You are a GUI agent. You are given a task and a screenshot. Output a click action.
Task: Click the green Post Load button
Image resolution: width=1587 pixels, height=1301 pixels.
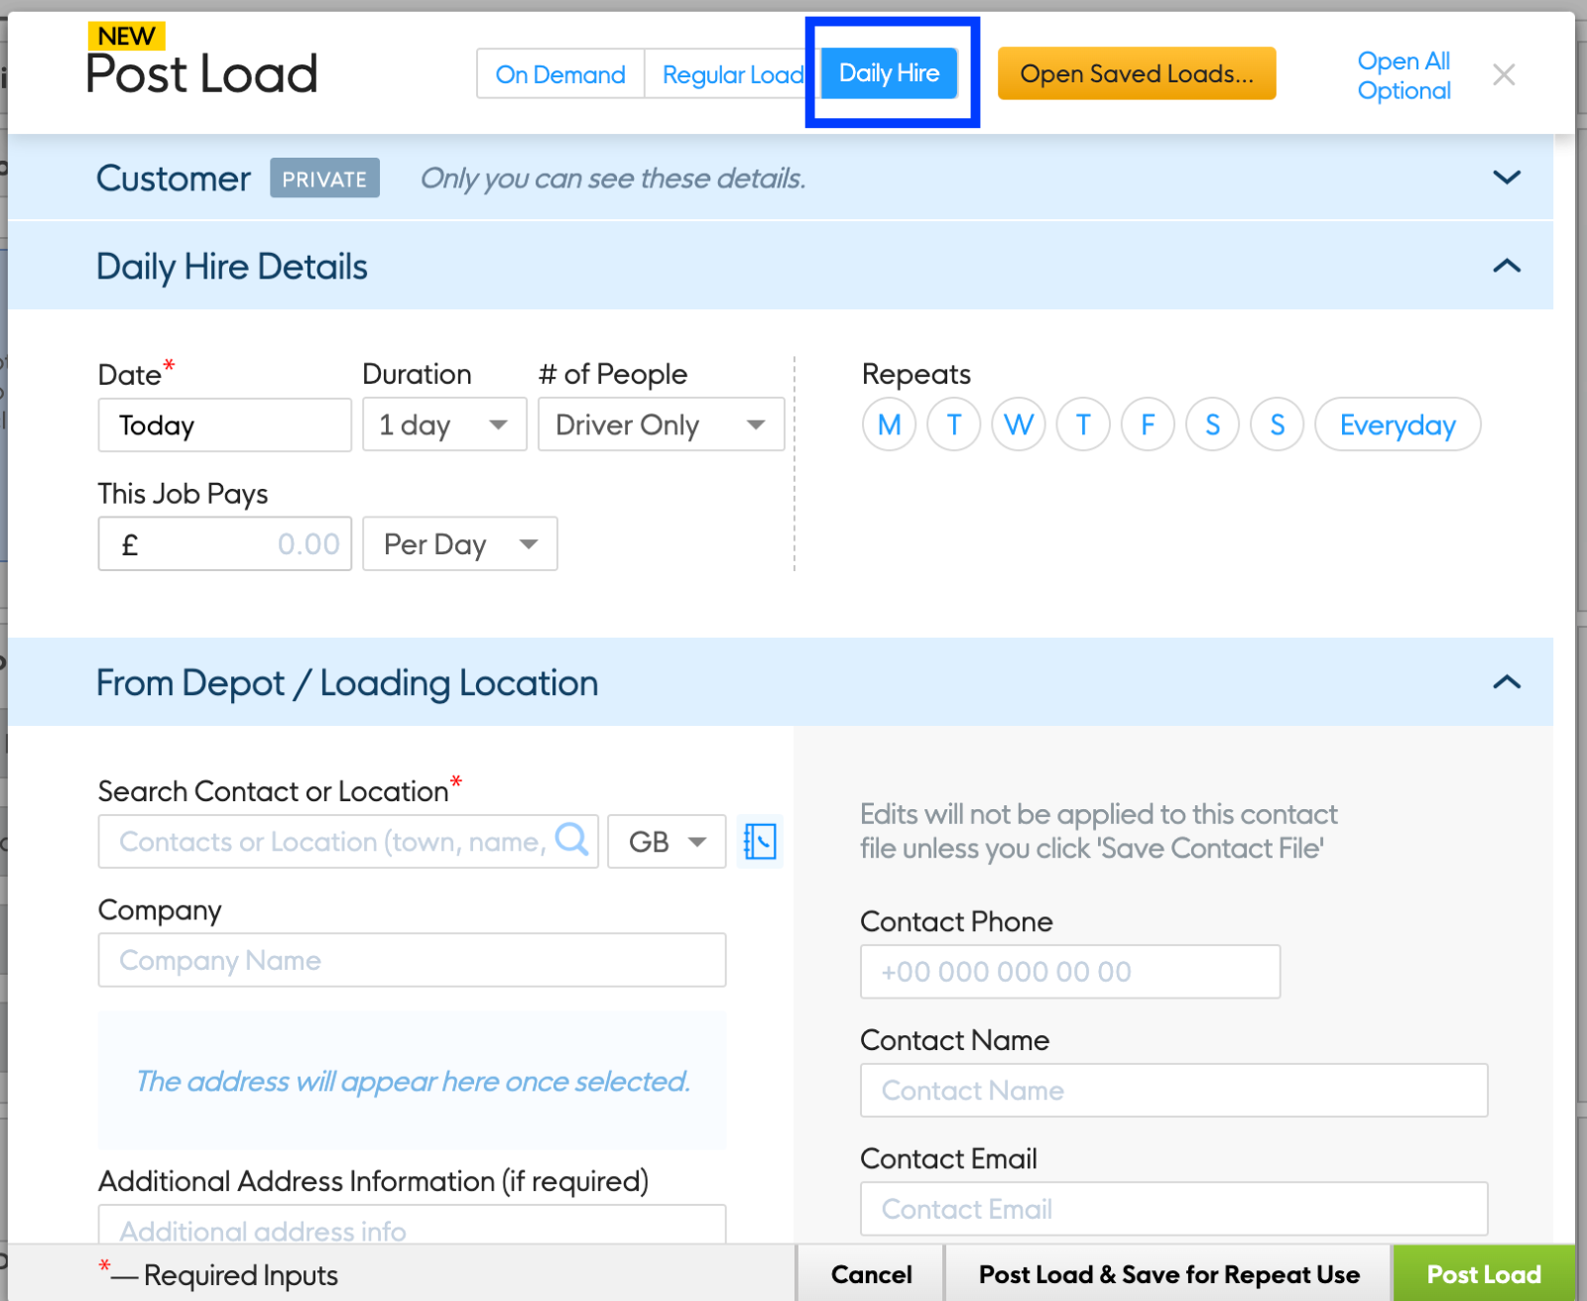[1483, 1274]
